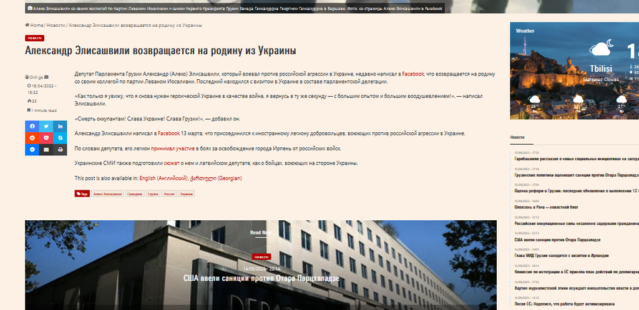This screenshot has width=639, height=310.
Task: Switch to Georgian language version
Action: (215, 178)
